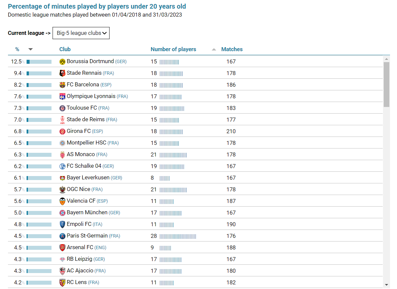Click Borussia Dortmund's 12.5% percentage bar
The image size is (397, 289).
[x=39, y=62]
